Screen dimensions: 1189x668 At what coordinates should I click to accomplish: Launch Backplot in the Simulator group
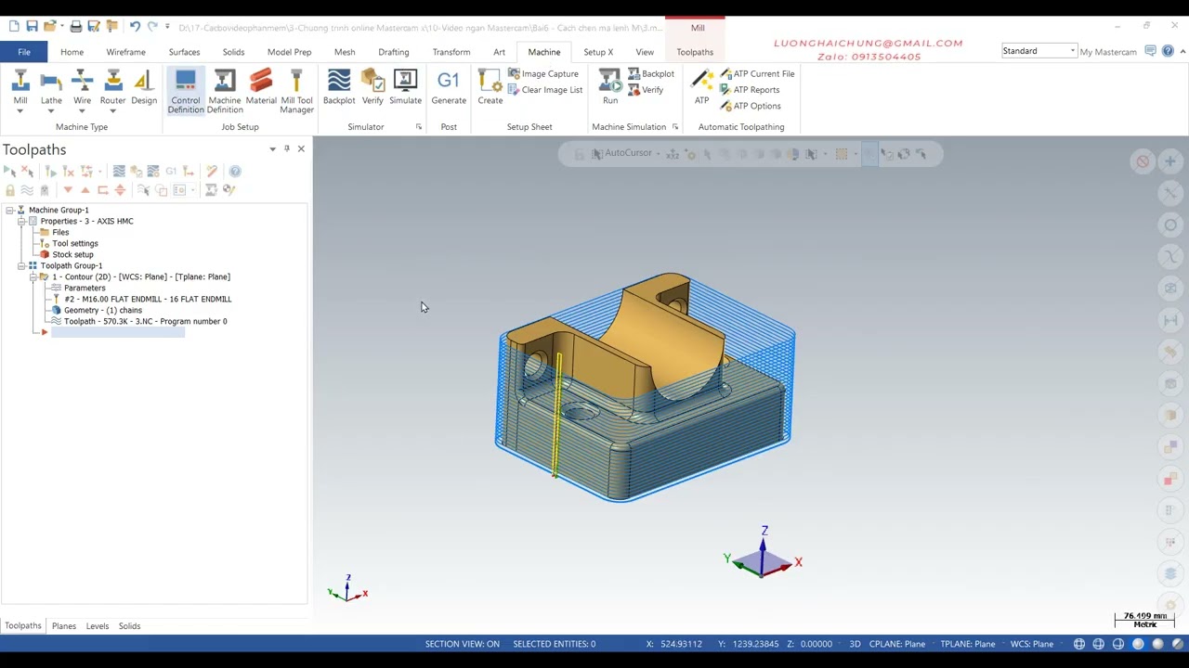coord(339,88)
